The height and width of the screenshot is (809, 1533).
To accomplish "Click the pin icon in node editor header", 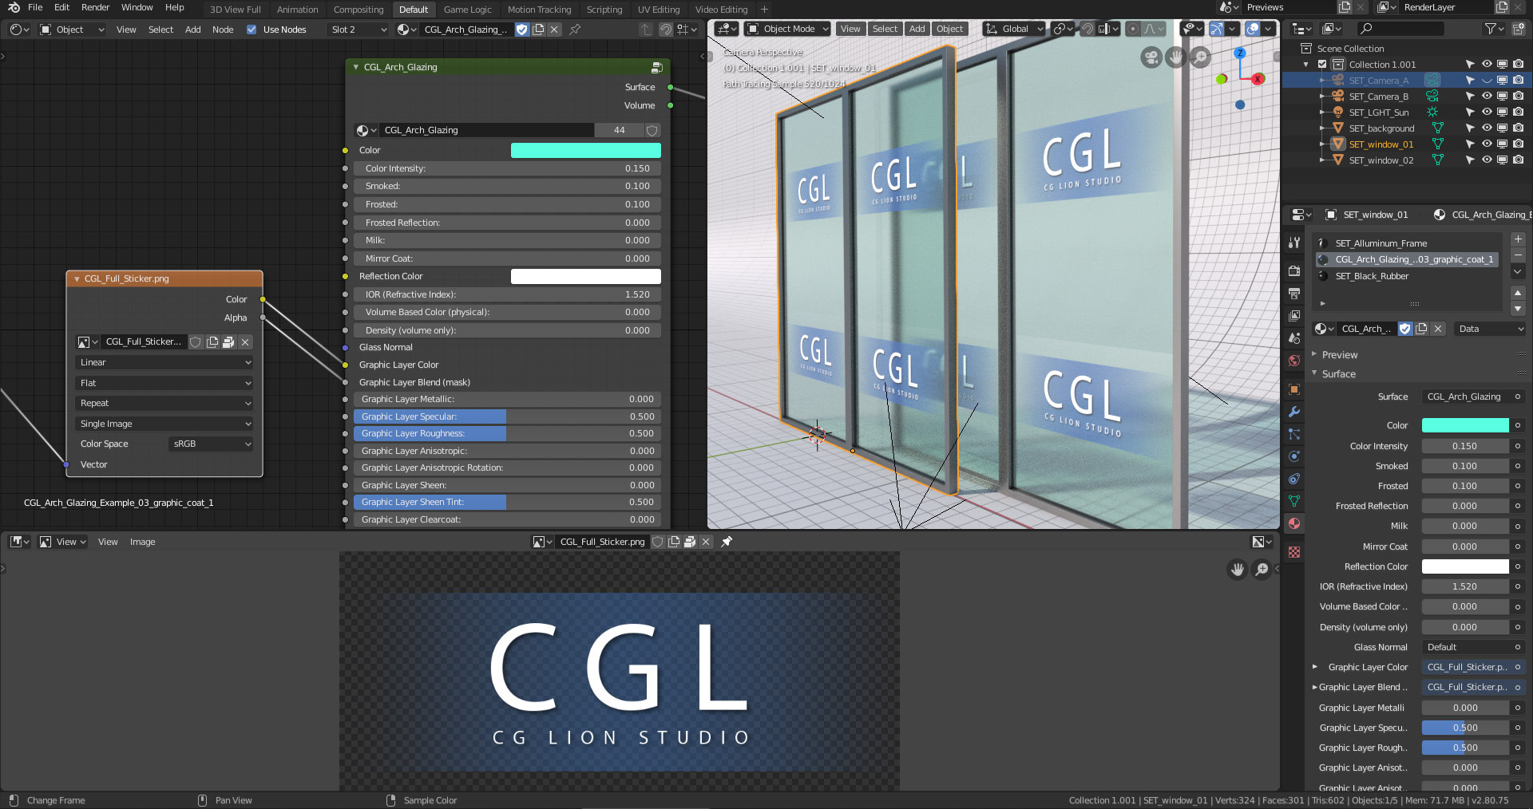I will 575,30.
